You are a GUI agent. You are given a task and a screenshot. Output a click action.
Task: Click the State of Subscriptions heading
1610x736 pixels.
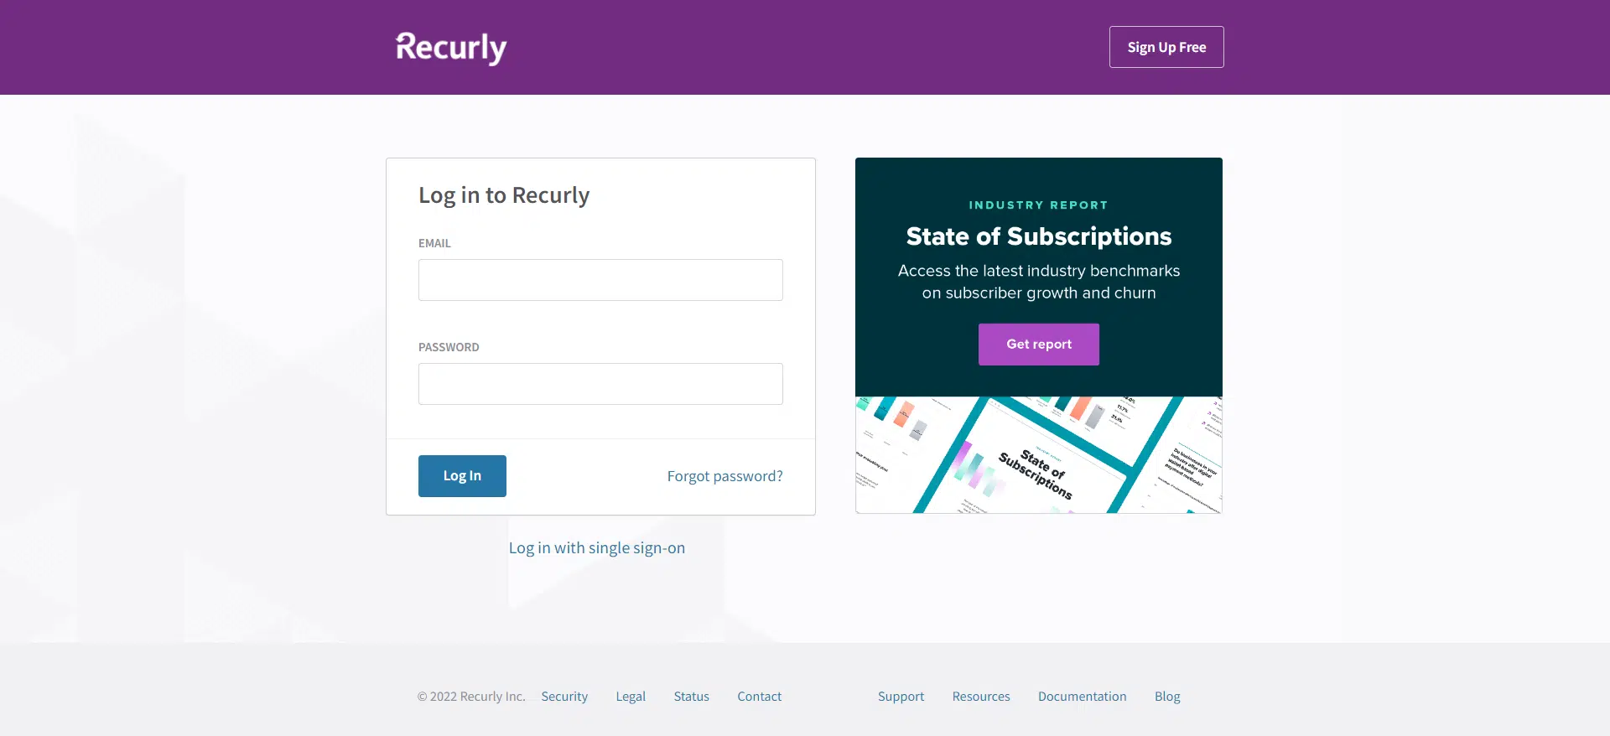pos(1038,236)
